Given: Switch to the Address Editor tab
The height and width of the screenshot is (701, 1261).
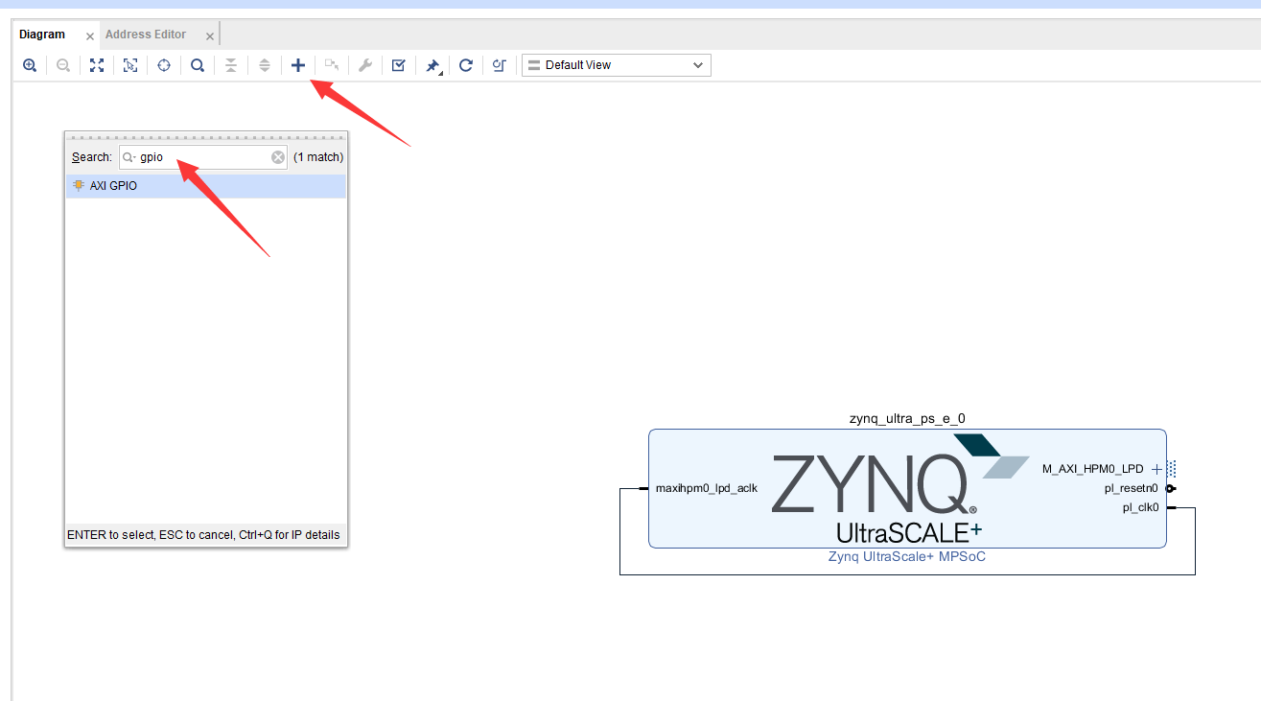Looking at the screenshot, I should [x=146, y=34].
